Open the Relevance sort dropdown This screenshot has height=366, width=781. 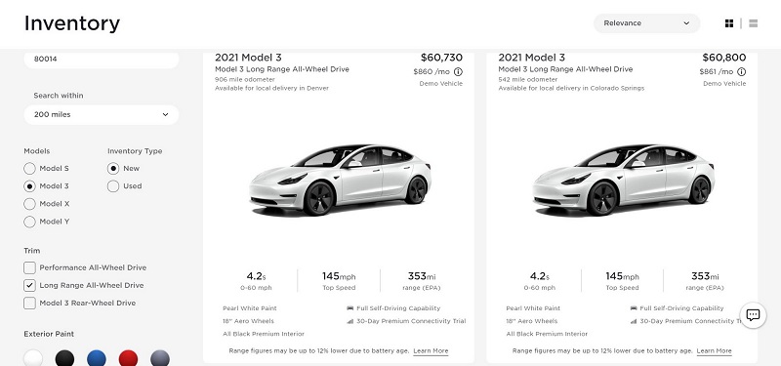point(646,23)
